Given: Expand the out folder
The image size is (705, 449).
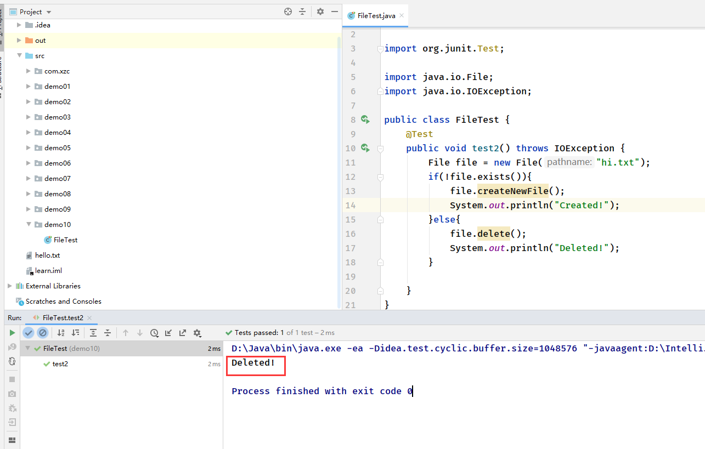Looking at the screenshot, I should coord(19,40).
